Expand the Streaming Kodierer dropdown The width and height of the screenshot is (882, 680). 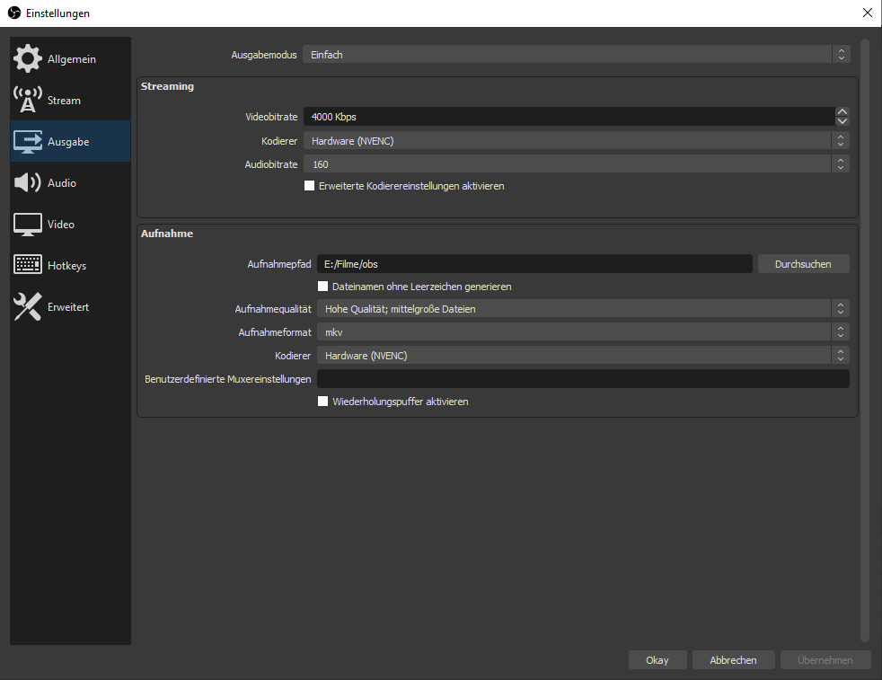(575, 141)
